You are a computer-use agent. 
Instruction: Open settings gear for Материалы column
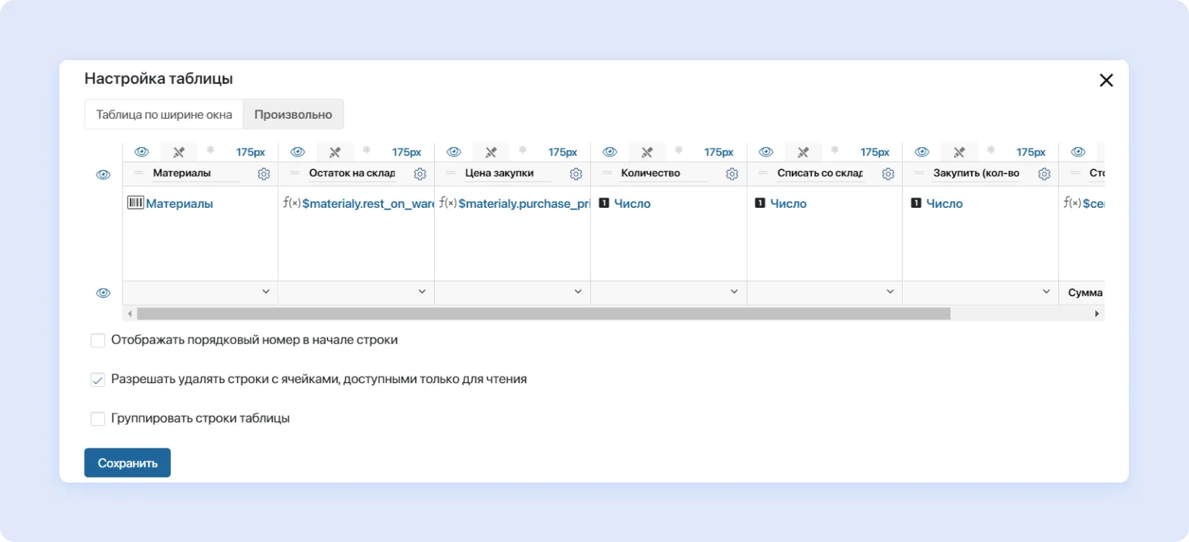264,174
